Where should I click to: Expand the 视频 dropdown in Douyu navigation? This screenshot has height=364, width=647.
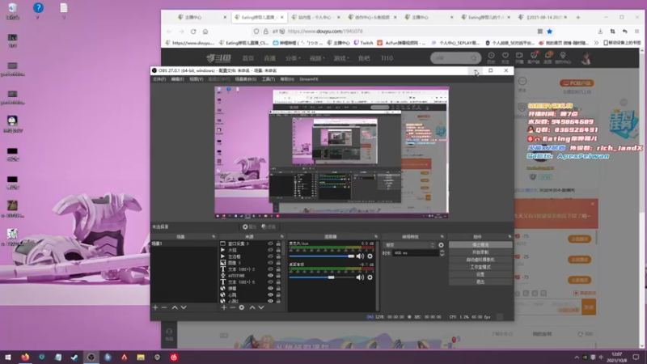317,58
